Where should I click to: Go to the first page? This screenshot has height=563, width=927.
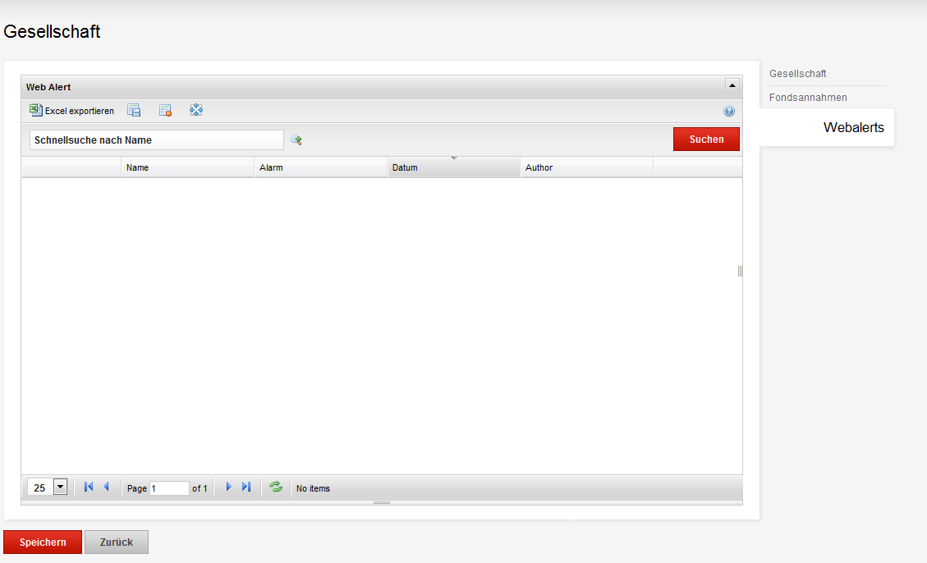pyautogui.click(x=89, y=487)
